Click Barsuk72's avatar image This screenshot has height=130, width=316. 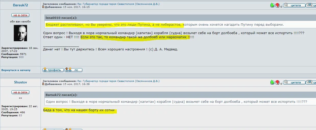20,33
